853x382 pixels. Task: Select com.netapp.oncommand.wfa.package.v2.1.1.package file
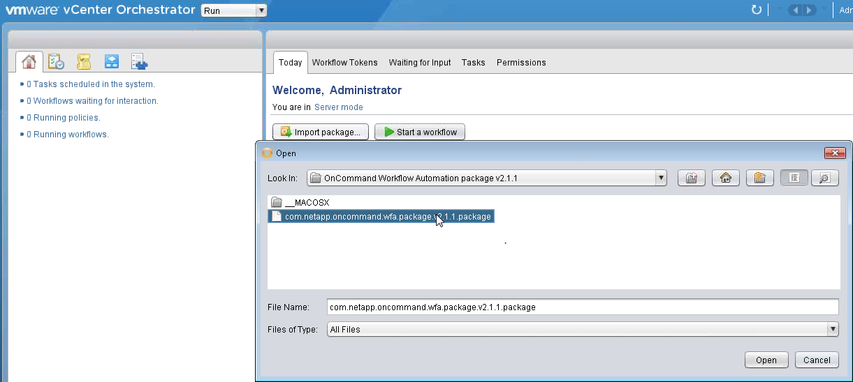pos(381,217)
